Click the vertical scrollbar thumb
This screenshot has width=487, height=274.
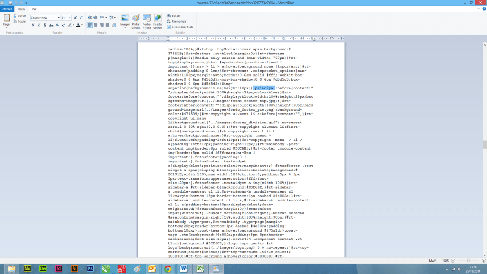pyautogui.click(x=484, y=145)
